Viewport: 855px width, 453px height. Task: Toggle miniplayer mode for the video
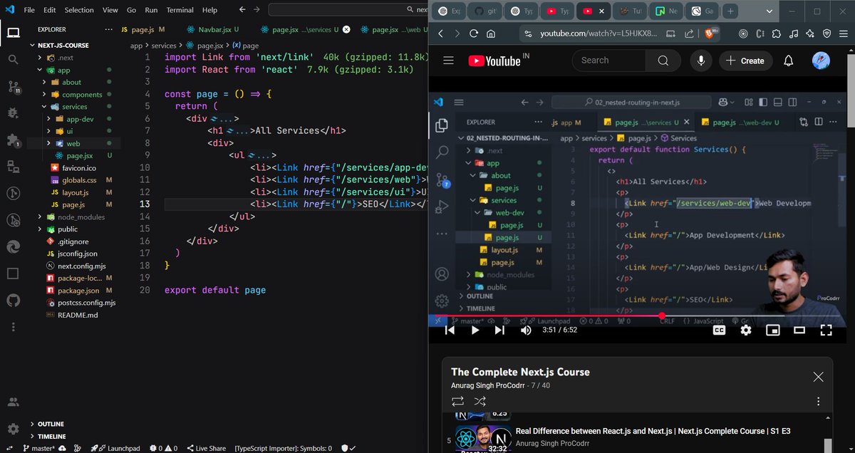773,330
